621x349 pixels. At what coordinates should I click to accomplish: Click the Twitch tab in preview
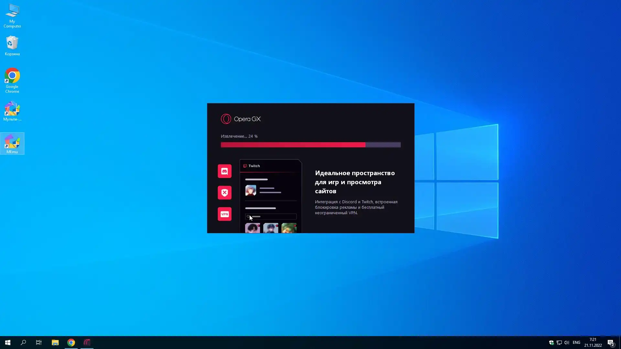click(x=252, y=166)
